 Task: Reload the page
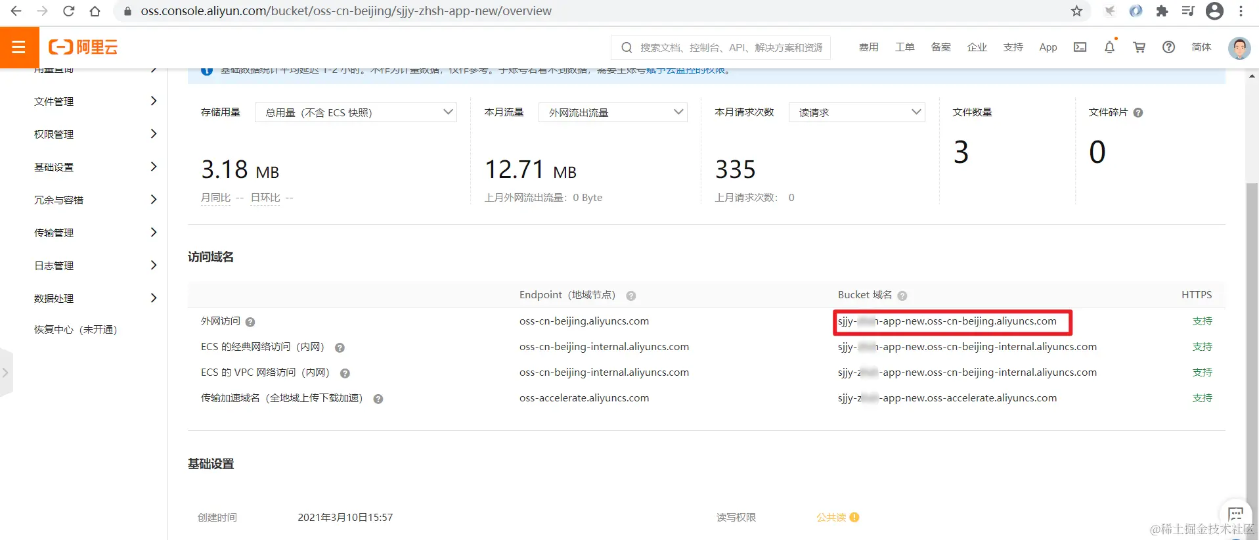click(68, 11)
